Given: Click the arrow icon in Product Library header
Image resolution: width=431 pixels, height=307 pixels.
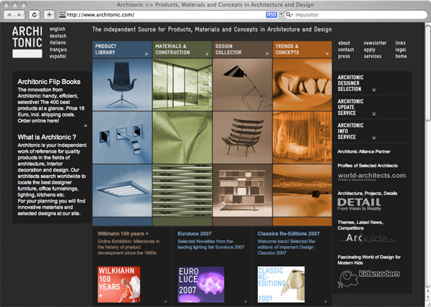Looking at the screenshot, I should [x=147, y=54].
